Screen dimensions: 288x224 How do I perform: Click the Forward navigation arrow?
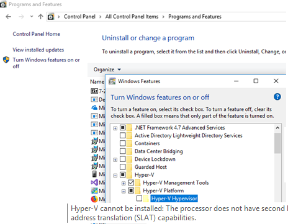click(x=21, y=17)
